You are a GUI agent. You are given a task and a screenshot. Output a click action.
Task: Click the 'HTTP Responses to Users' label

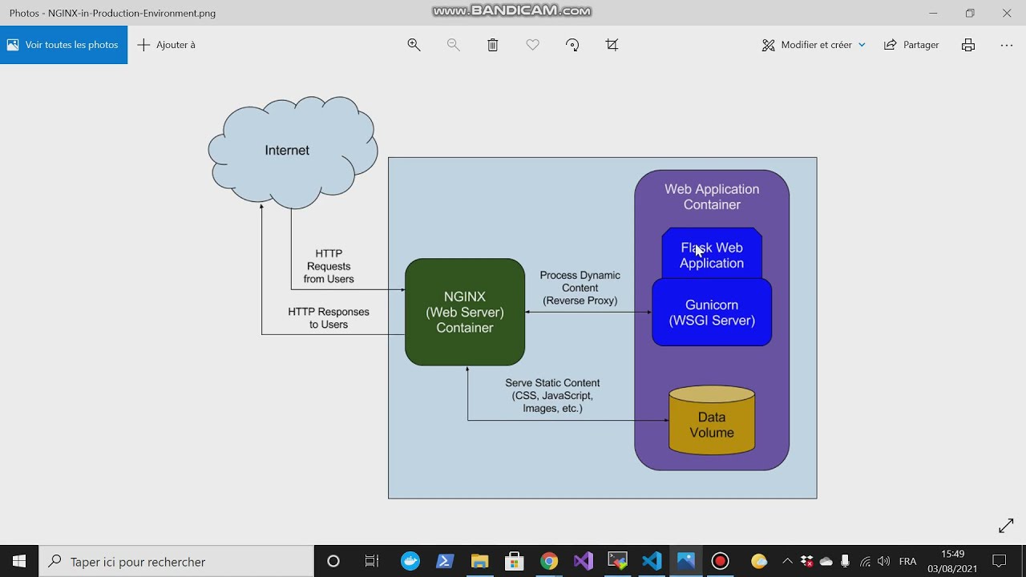coord(329,318)
